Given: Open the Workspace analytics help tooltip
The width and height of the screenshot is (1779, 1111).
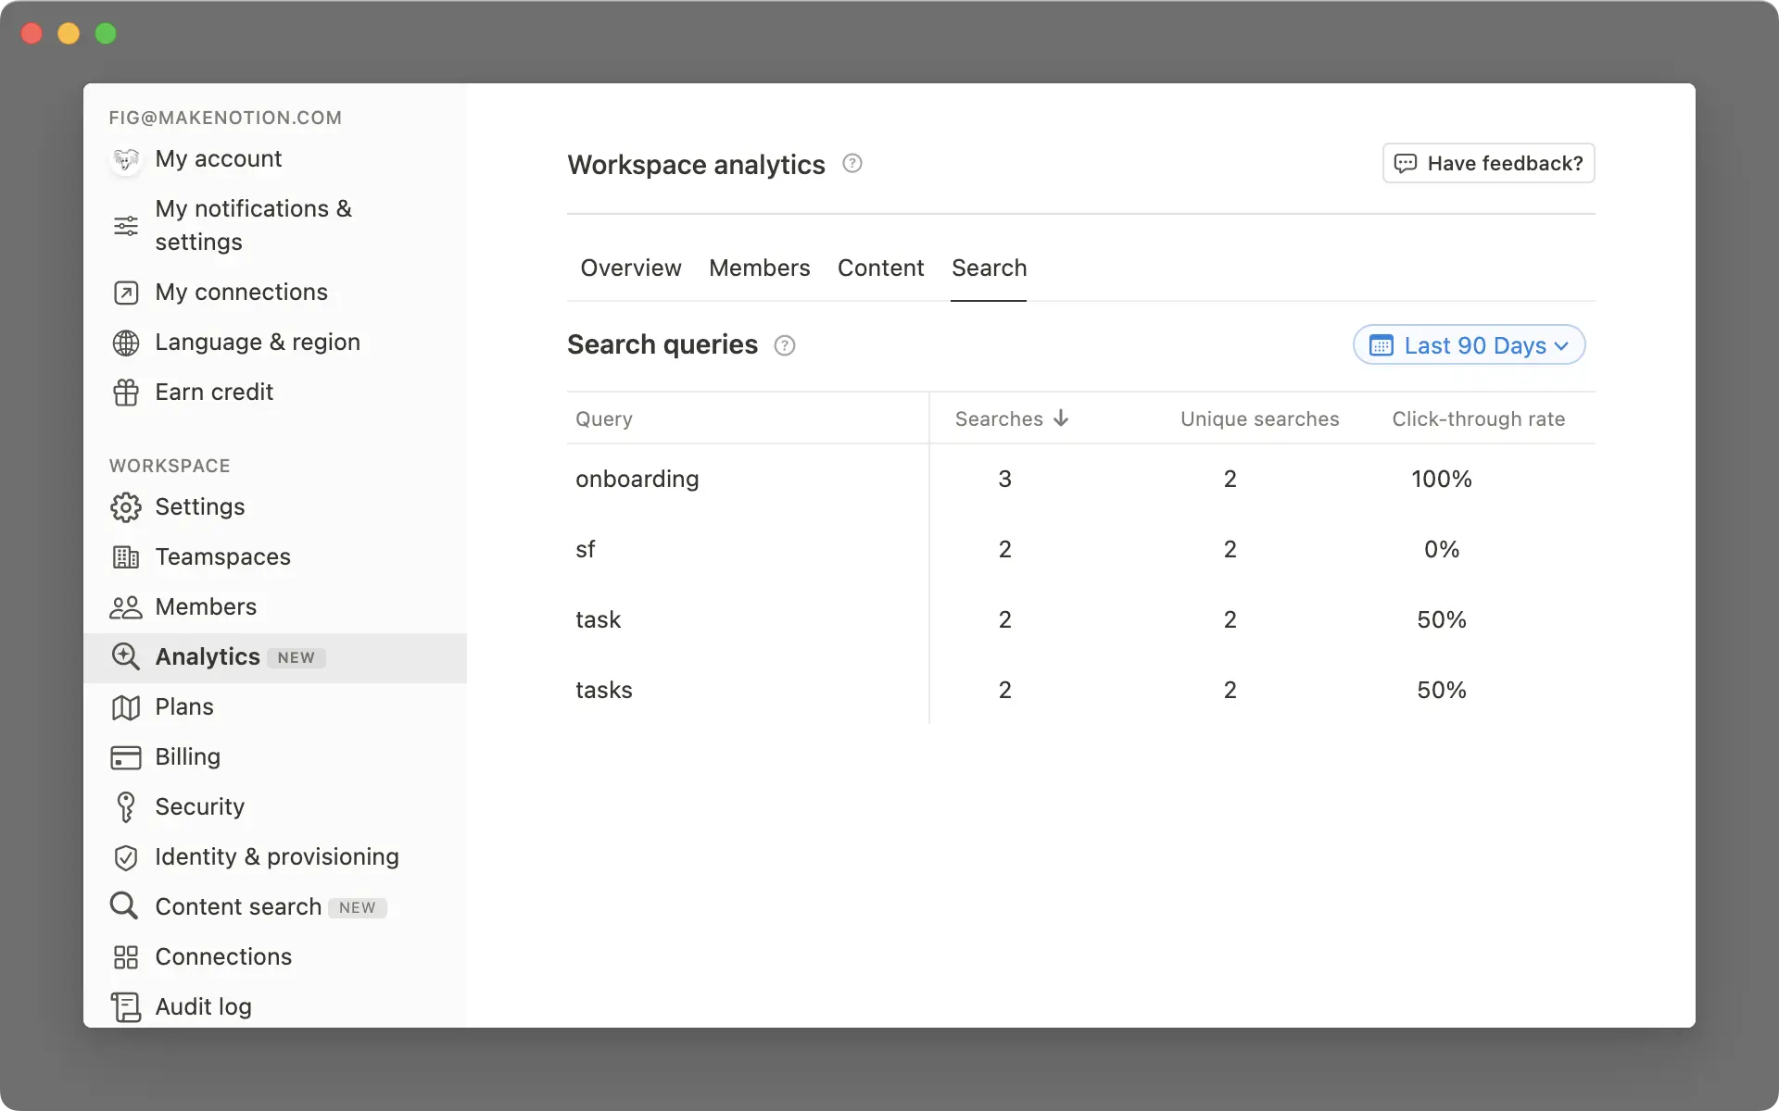Looking at the screenshot, I should 852,163.
